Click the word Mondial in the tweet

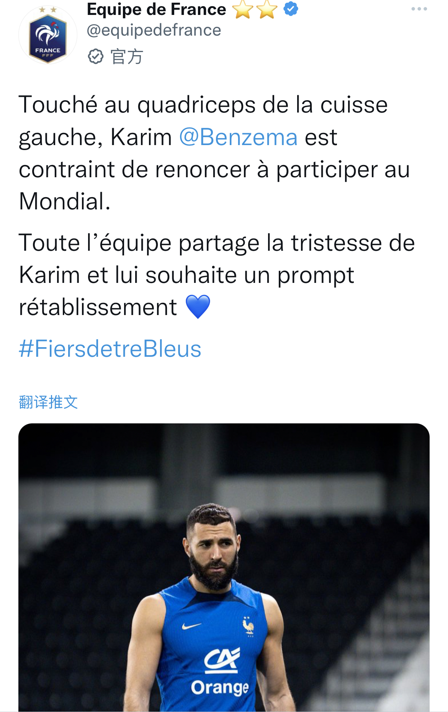coord(61,201)
